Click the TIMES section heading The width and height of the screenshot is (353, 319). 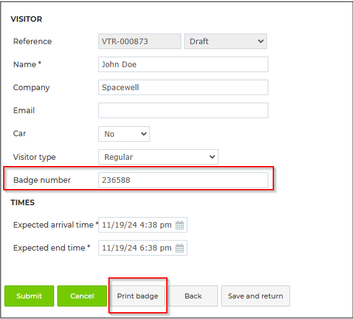pyautogui.click(x=22, y=203)
